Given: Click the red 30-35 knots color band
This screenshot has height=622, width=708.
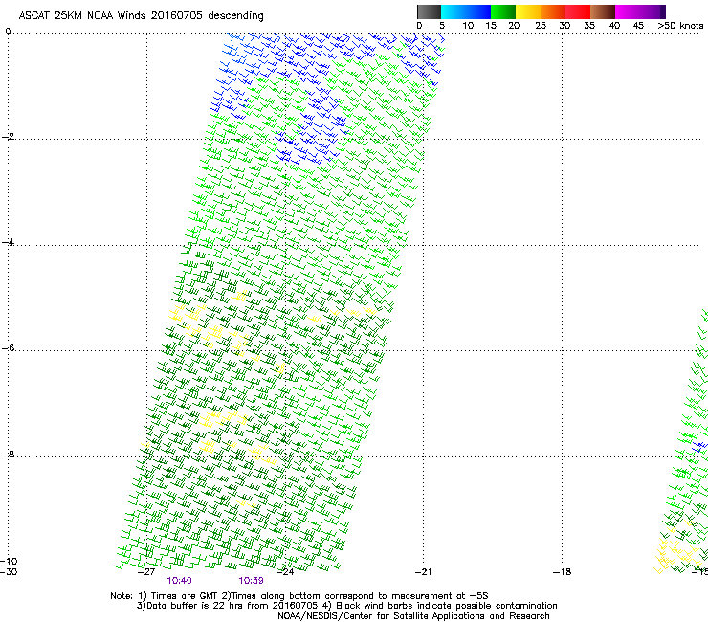Looking at the screenshot, I should pos(578,11).
